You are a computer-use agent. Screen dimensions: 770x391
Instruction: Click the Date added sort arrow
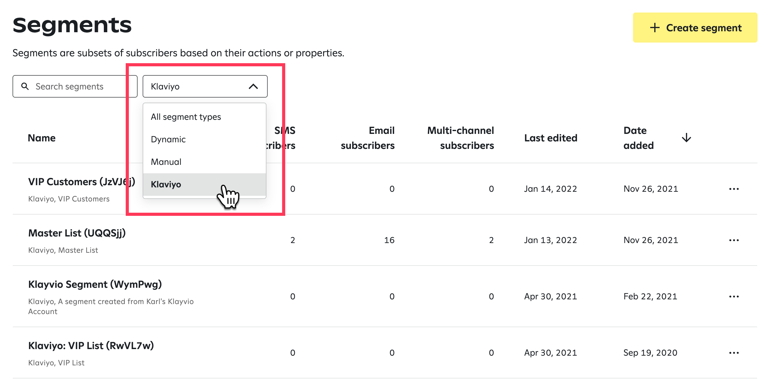(686, 138)
